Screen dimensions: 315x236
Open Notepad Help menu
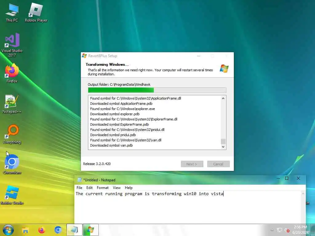point(129,188)
